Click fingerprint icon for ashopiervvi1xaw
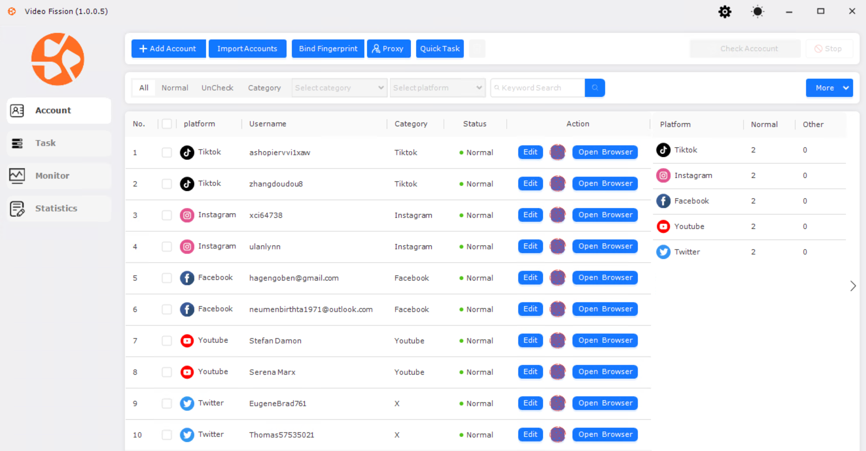 [557, 153]
